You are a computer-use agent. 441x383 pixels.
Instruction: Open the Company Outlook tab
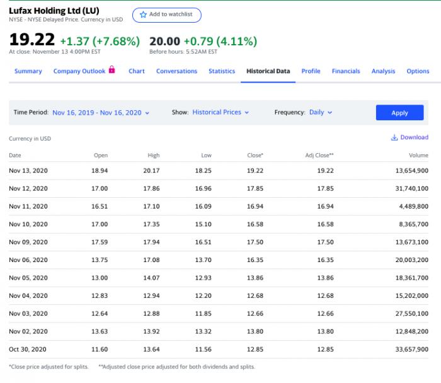pos(79,71)
